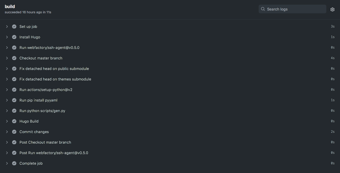Screen dimensions: 340x173
Task: Select the Run actions/setup-python@v2 step
Action: tap(46, 90)
